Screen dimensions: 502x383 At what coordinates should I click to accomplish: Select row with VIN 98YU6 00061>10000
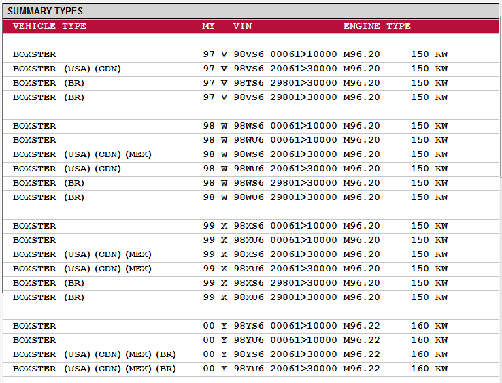click(x=251, y=341)
